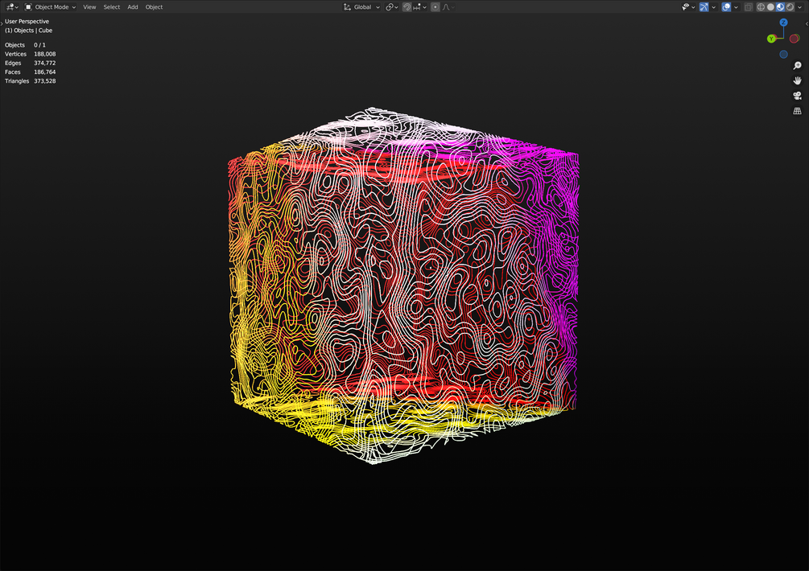Switch perspective/orthographic with grid icon
The width and height of the screenshot is (809, 571).
[x=797, y=111]
